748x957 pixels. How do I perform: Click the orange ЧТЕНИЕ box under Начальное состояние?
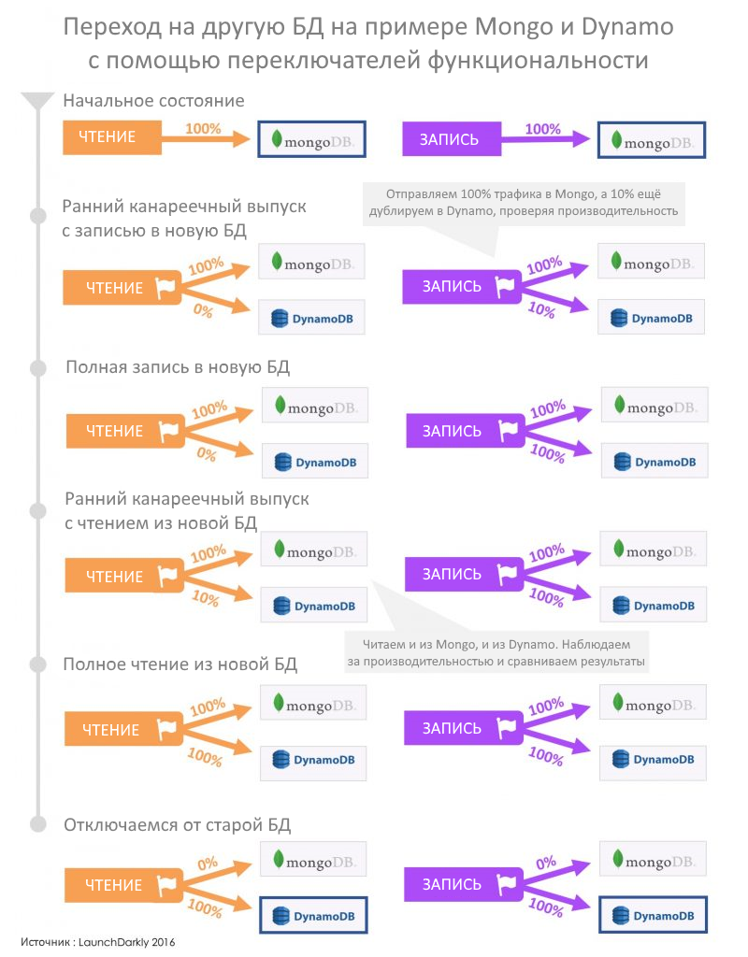(112, 137)
